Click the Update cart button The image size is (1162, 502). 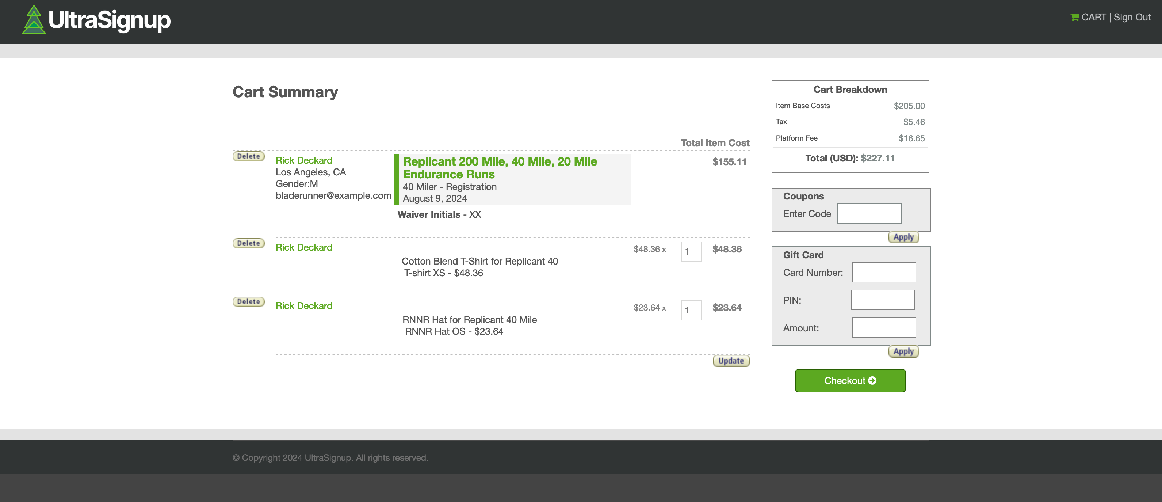click(731, 361)
